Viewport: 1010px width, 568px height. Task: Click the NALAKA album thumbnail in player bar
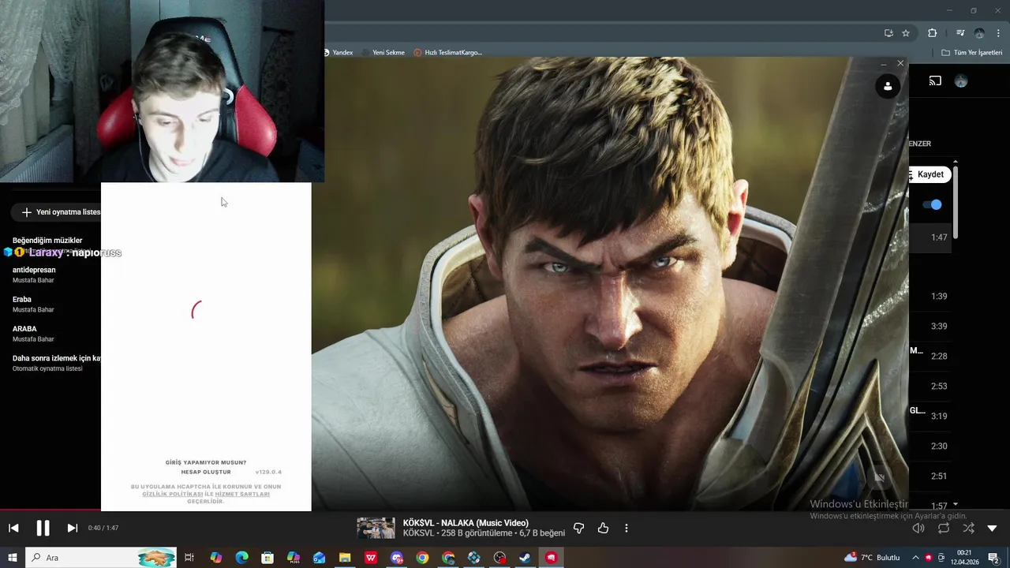point(376,528)
